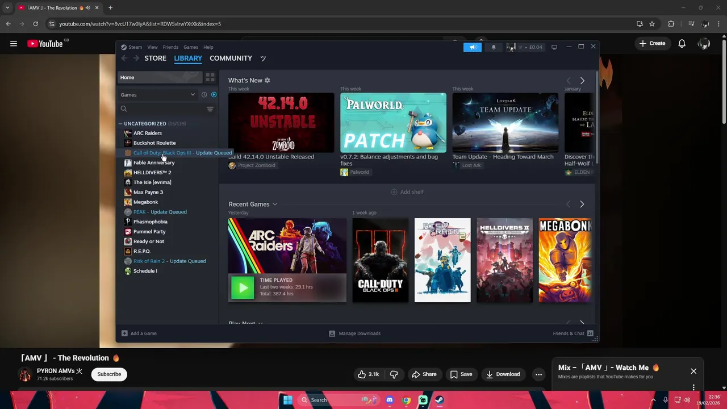
Task: Switch library to collections grid view
Action: point(210,77)
